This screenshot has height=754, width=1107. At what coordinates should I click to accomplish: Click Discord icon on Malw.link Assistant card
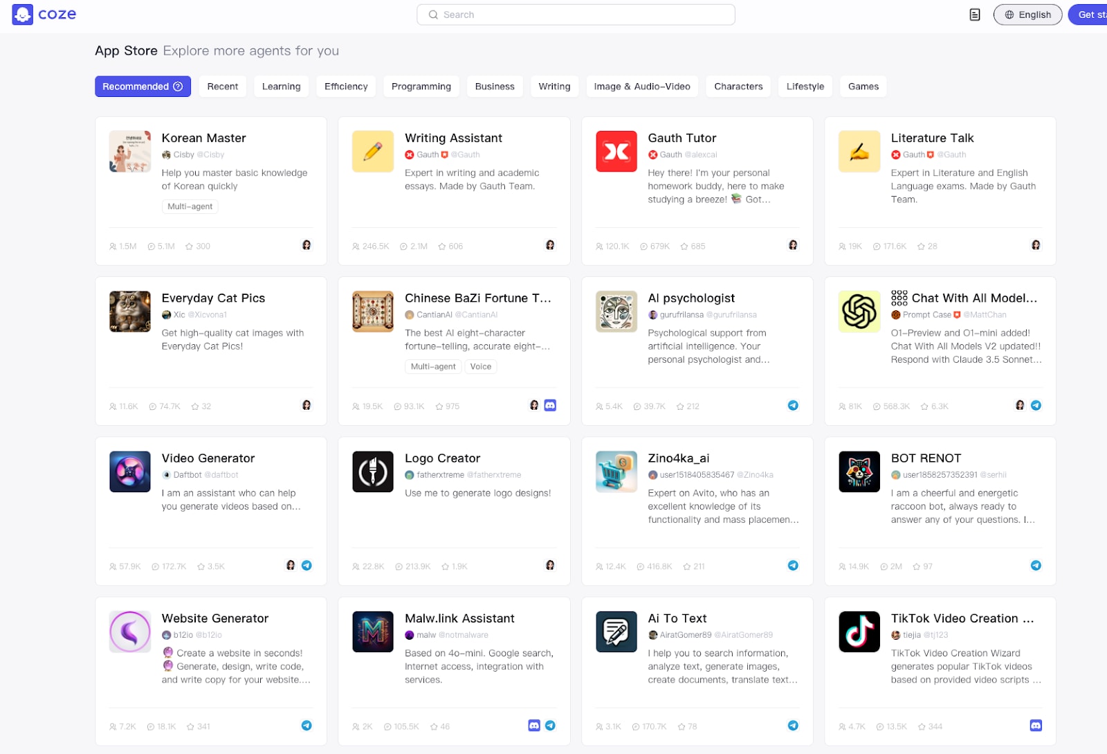click(x=534, y=726)
